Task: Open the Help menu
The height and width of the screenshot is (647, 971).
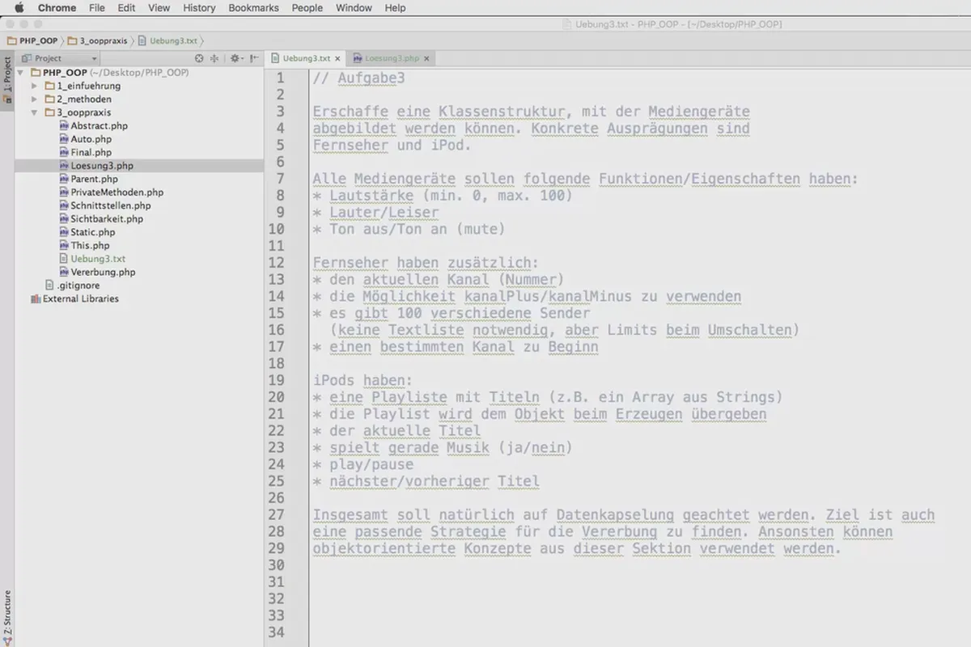Action: click(x=395, y=8)
